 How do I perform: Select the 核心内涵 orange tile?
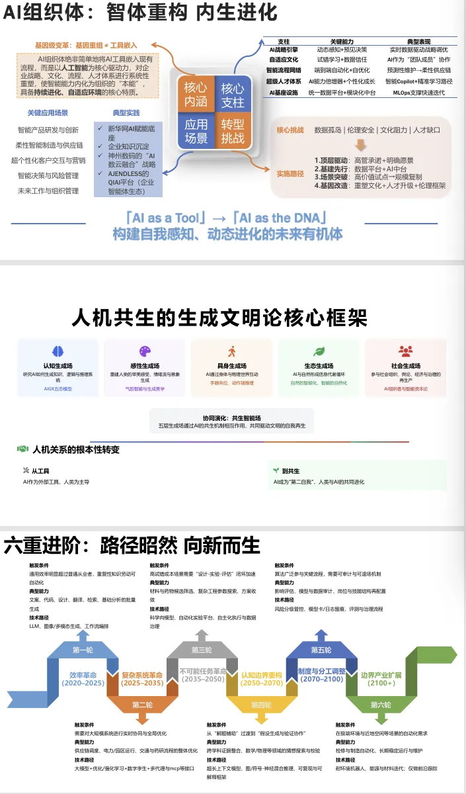click(196, 95)
